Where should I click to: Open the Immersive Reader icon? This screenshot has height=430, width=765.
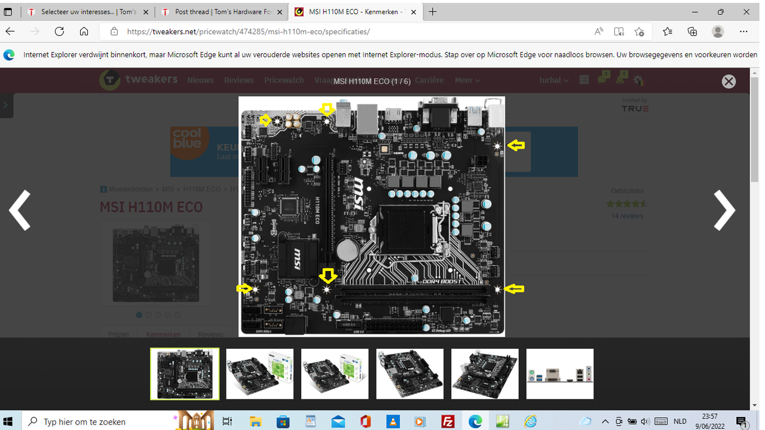(x=619, y=32)
